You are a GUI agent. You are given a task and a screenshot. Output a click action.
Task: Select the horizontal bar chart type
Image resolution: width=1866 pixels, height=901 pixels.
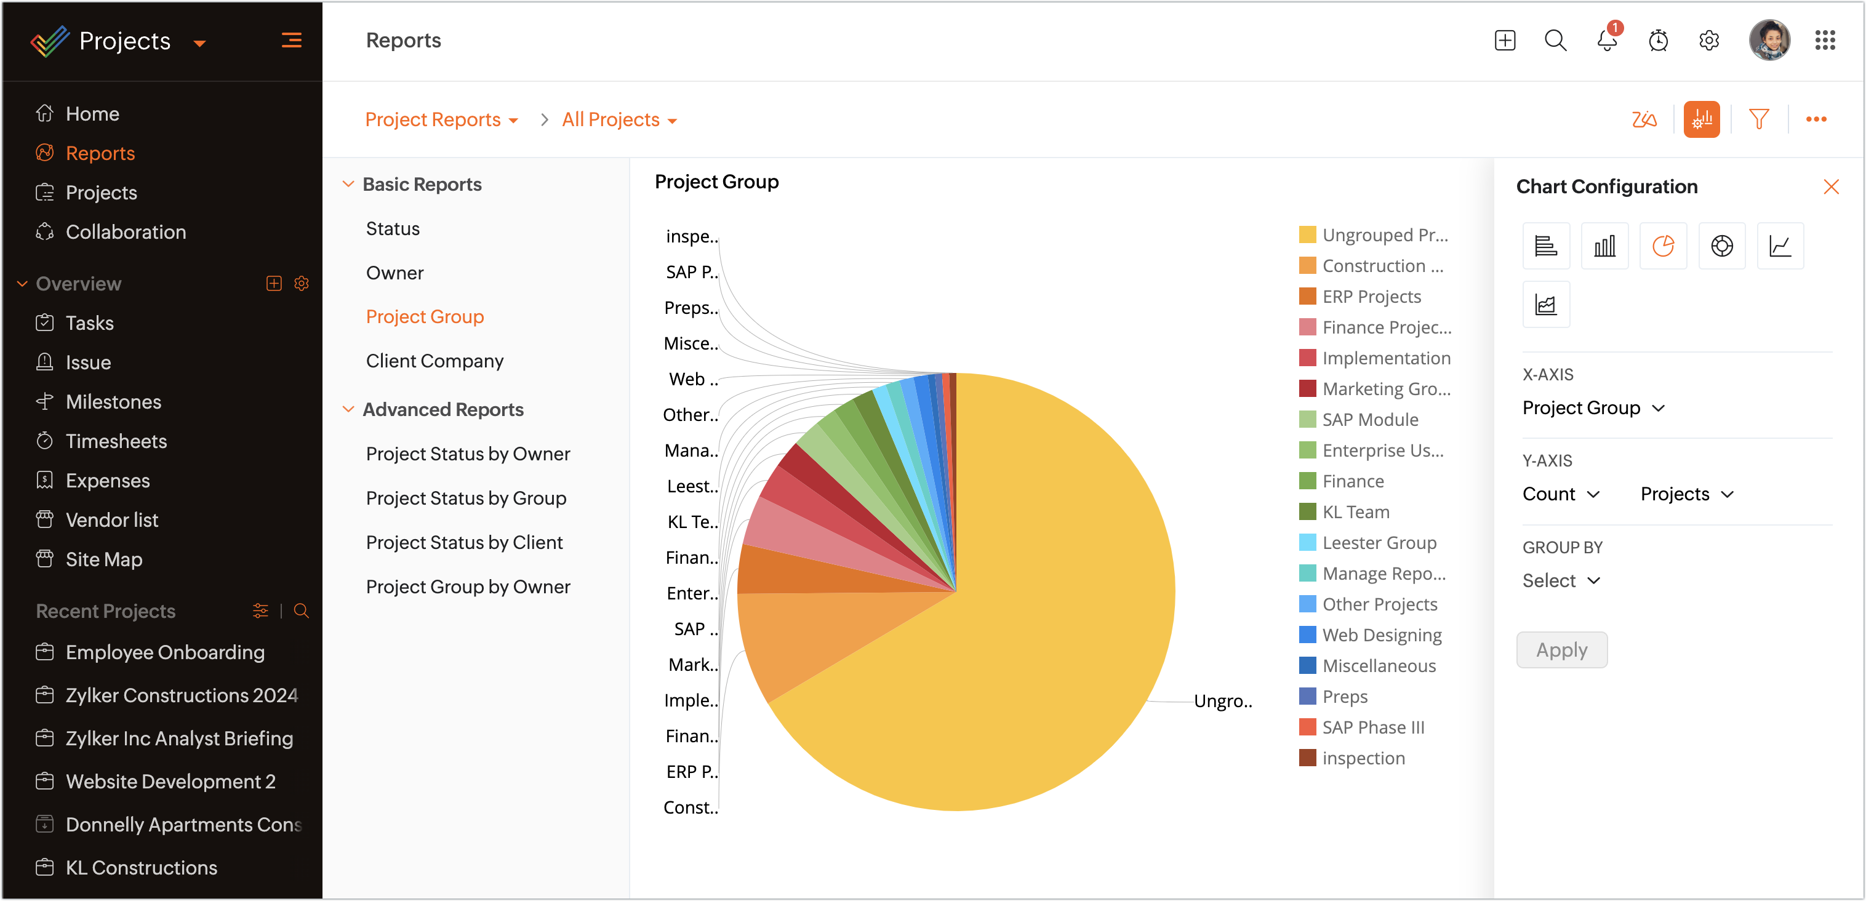1546,246
